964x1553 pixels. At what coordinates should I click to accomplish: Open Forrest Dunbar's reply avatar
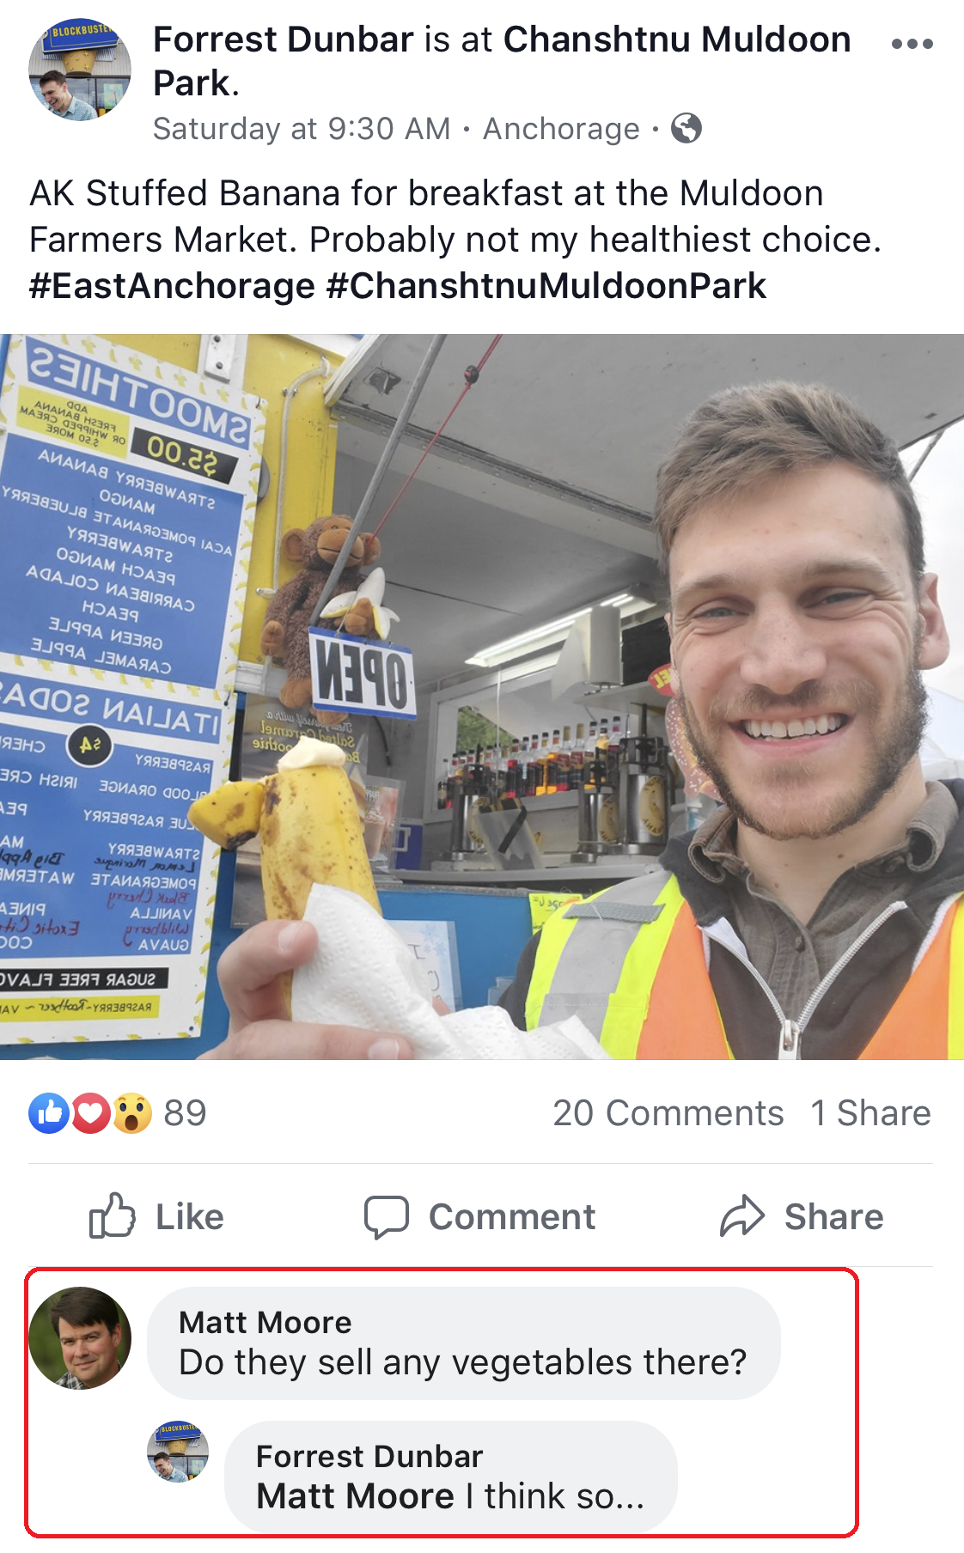pos(179,1451)
